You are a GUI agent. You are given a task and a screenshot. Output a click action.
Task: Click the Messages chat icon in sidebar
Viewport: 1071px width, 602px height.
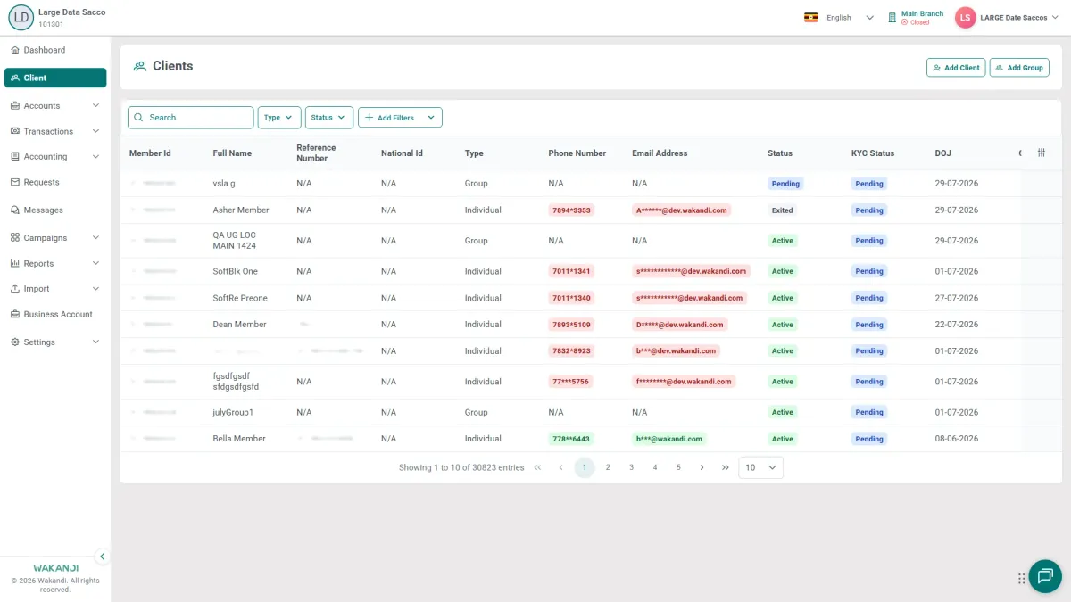click(x=15, y=210)
